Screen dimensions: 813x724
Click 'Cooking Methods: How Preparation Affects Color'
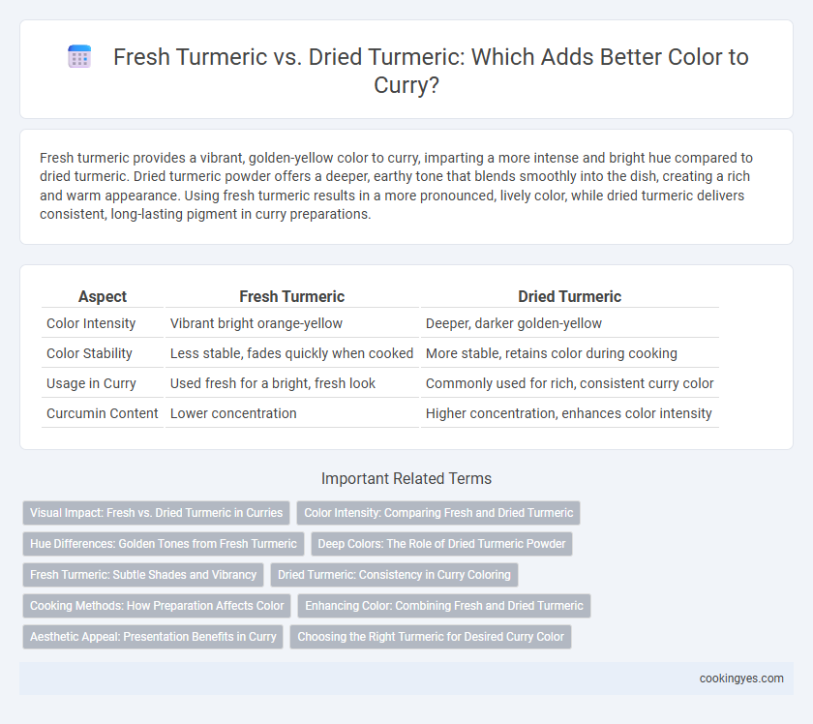[x=157, y=606]
